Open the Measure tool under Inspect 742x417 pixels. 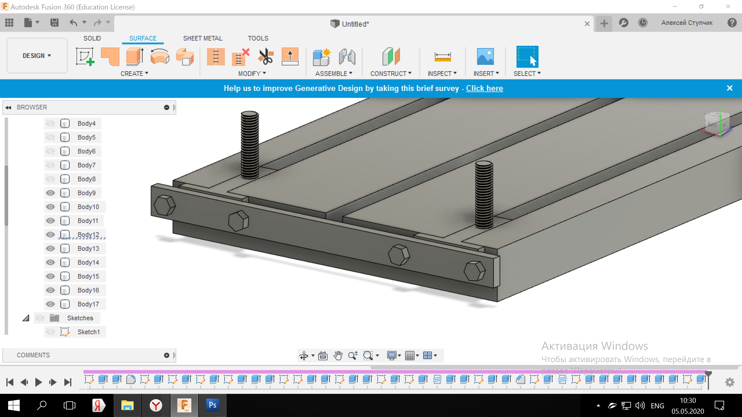coord(442,56)
